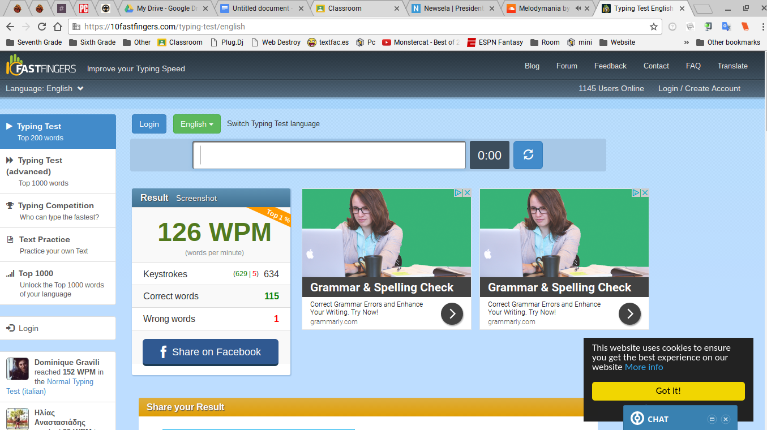Screen dimensions: 767x430
Task: Reload the page in the browser toolbar
Action: tap(42, 27)
